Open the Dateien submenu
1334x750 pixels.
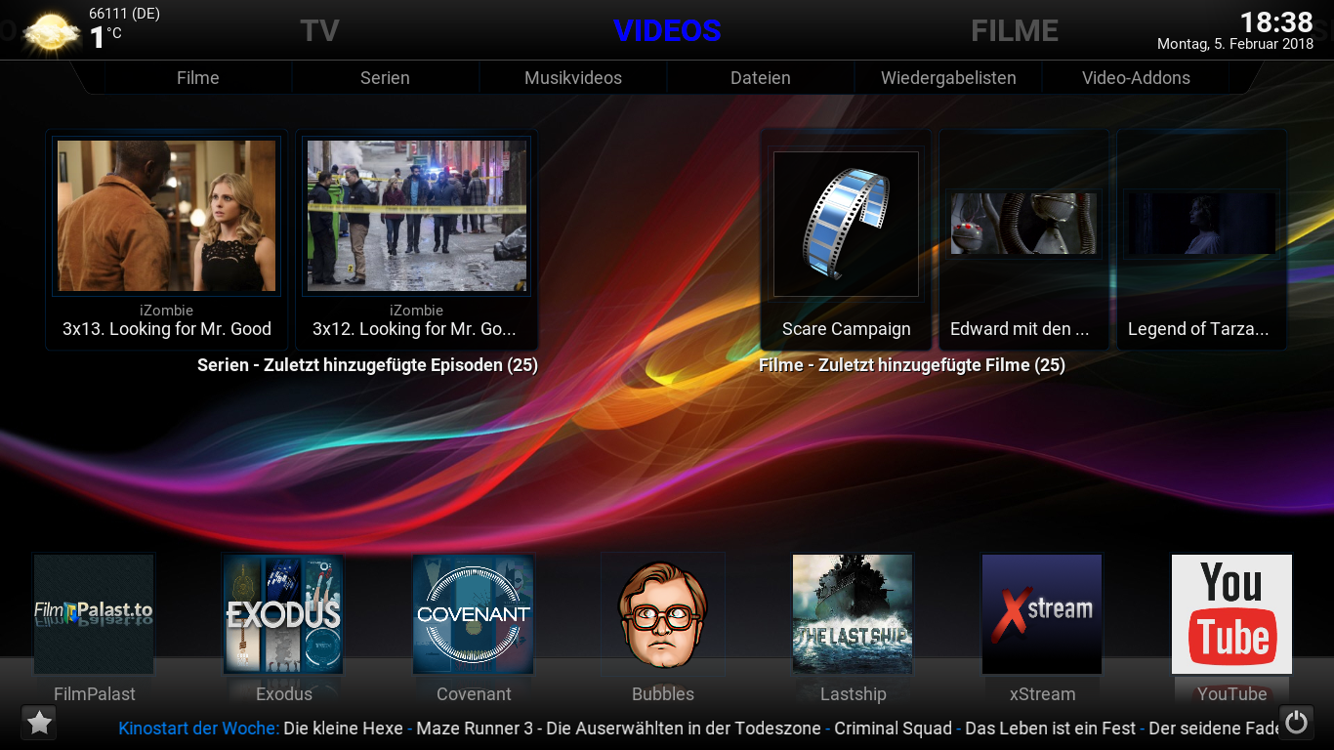click(x=761, y=78)
